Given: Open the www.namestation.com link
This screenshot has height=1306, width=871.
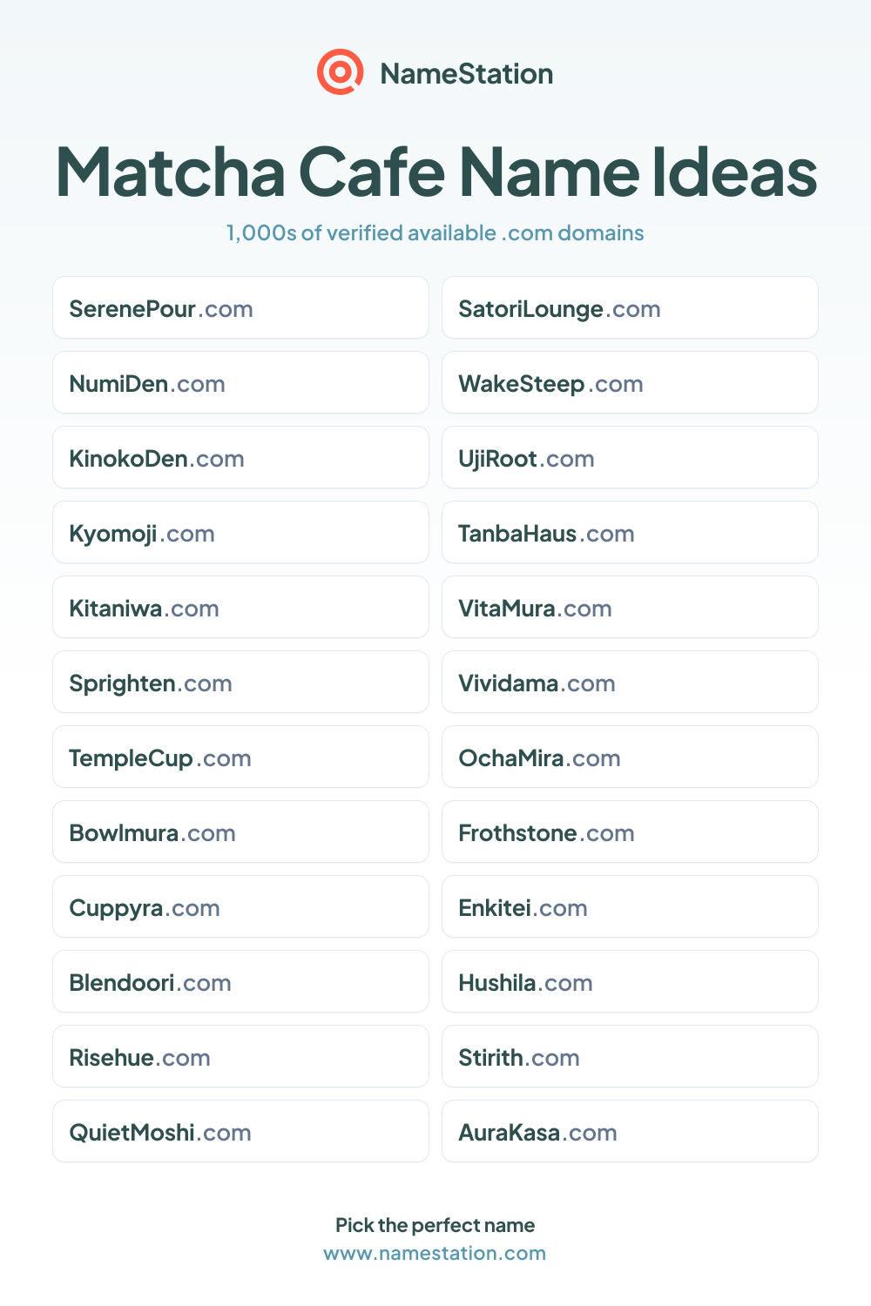Looking at the screenshot, I should (x=435, y=1253).
